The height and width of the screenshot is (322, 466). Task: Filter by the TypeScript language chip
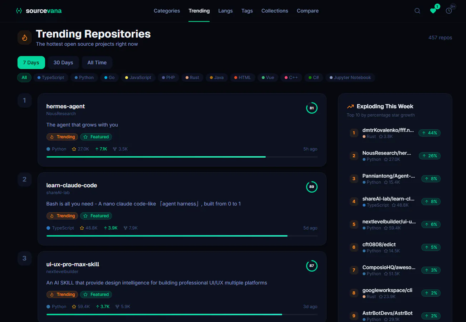(51, 78)
